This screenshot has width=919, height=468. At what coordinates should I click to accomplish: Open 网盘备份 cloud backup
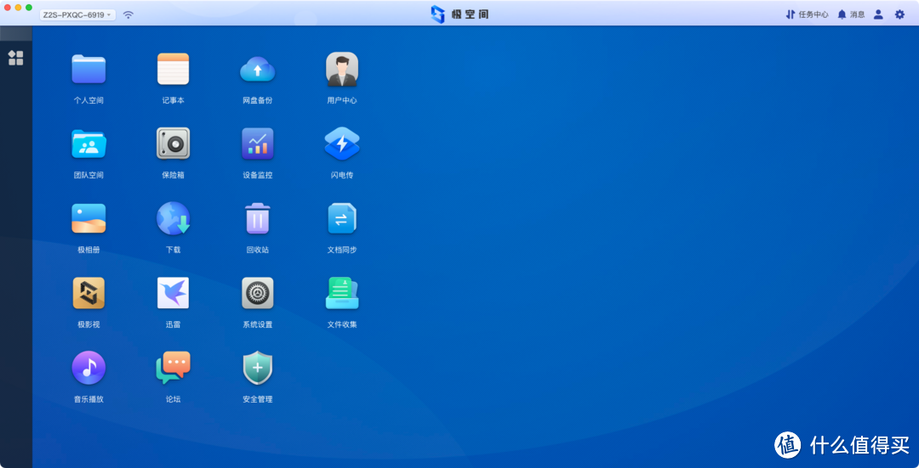pyautogui.click(x=257, y=70)
